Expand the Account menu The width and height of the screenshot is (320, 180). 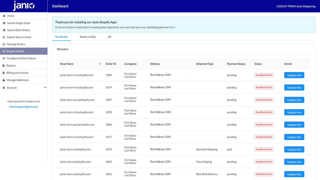tap(12, 87)
